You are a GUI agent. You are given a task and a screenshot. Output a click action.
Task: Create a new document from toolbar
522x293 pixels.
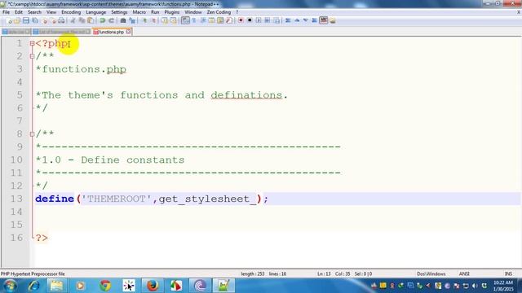[9, 20]
